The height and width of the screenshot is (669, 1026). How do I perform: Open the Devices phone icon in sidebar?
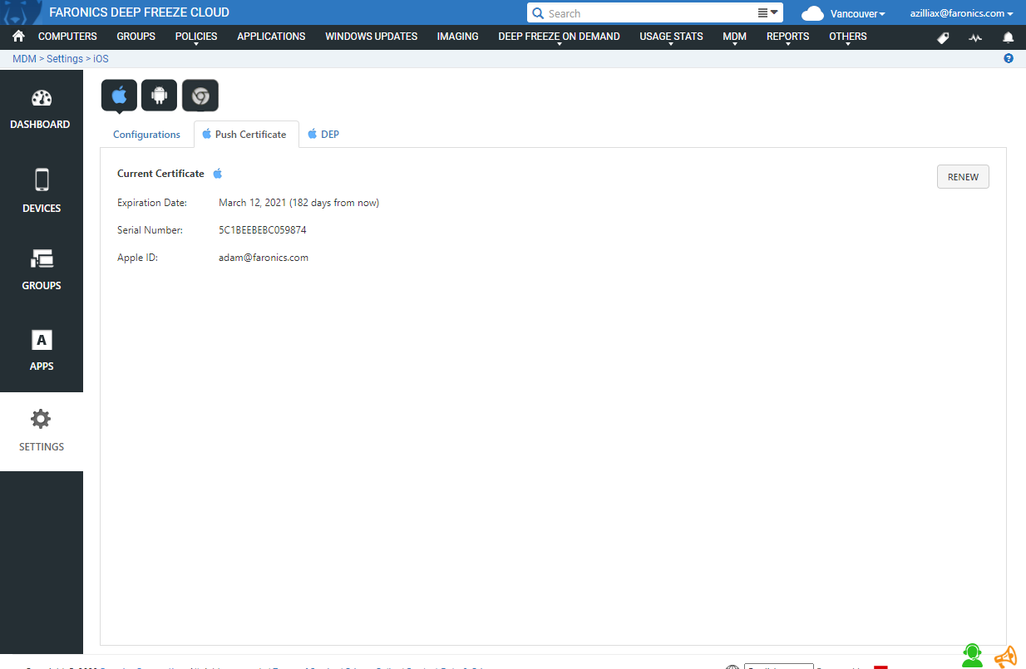point(42,180)
